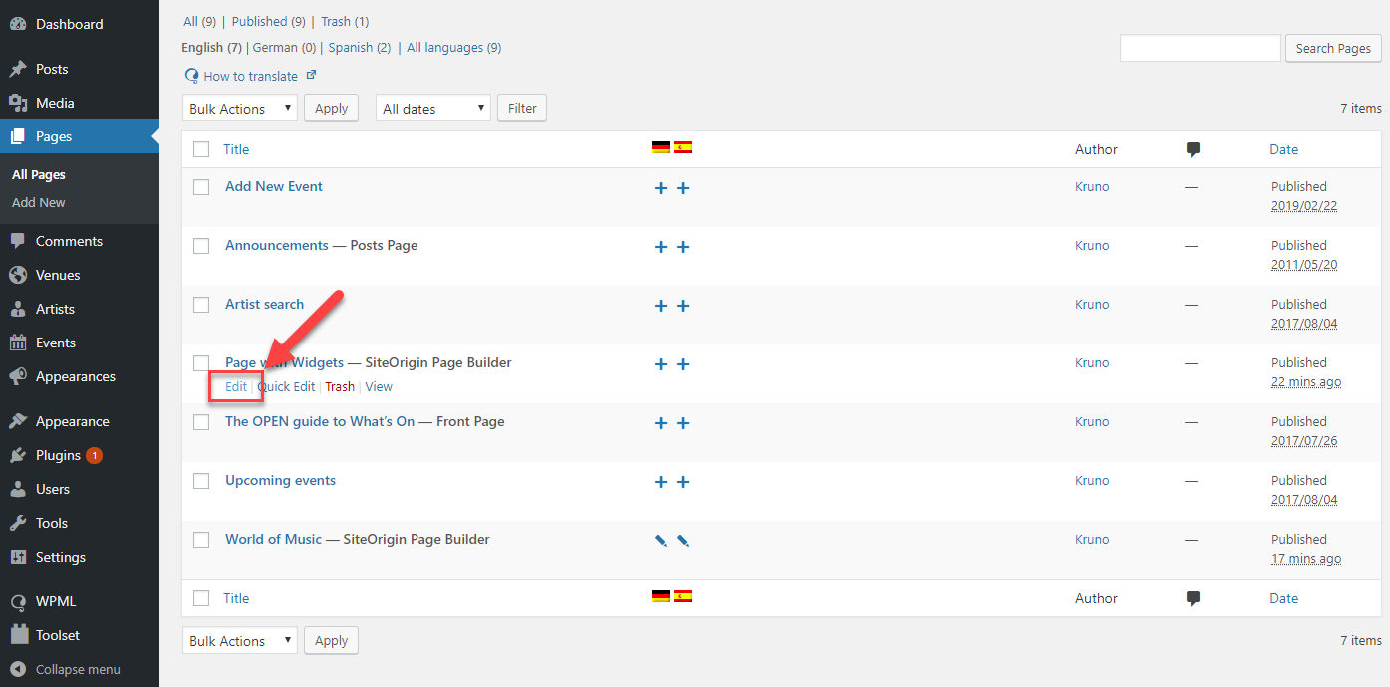Click Apply next to the All dates filter

[331, 109]
